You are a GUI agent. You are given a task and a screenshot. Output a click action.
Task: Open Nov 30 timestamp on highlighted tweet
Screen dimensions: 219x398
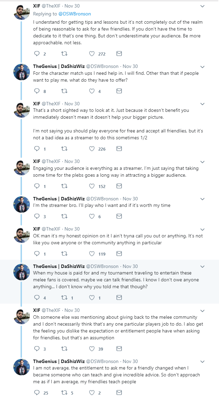[x=130, y=266]
